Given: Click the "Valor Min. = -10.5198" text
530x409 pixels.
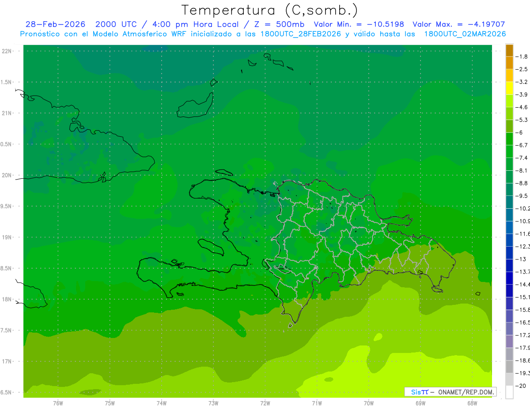Looking at the screenshot, I should [359, 24].
